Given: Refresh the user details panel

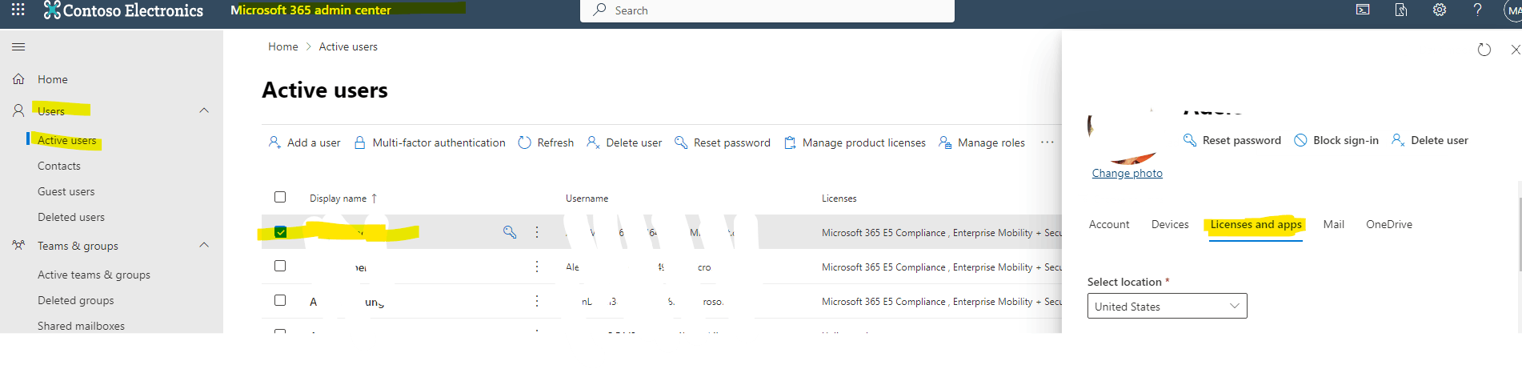Looking at the screenshot, I should pos(1484,50).
